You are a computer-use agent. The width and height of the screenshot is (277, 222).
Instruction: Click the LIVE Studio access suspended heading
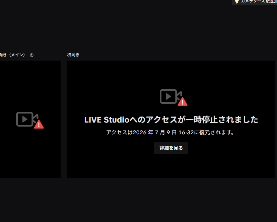coord(171,120)
